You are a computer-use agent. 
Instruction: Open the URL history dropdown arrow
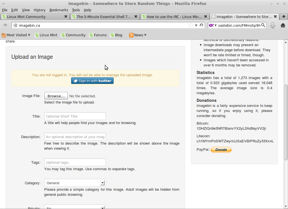coord(196,25)
